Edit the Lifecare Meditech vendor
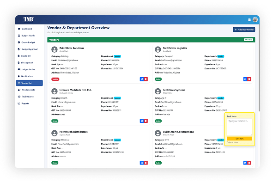 (x=142, y=121)
